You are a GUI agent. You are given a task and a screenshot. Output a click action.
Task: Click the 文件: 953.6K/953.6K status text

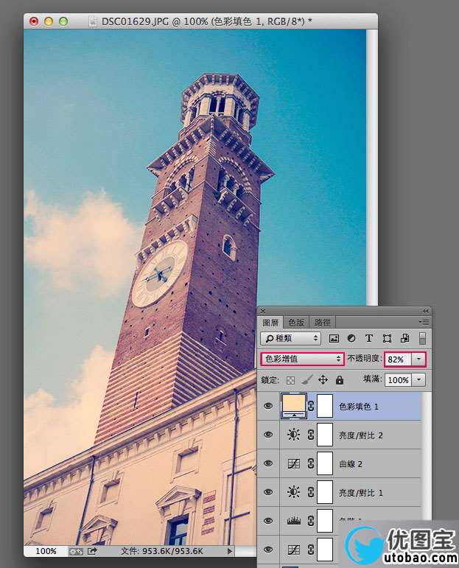coord(161,551)
